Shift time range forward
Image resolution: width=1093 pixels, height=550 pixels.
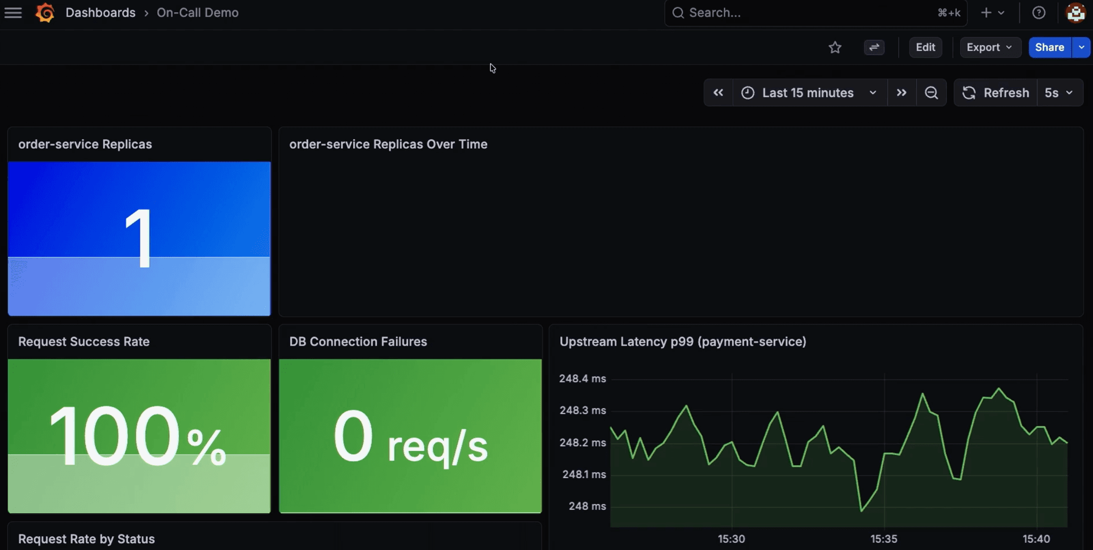click(x=901, y=93)
